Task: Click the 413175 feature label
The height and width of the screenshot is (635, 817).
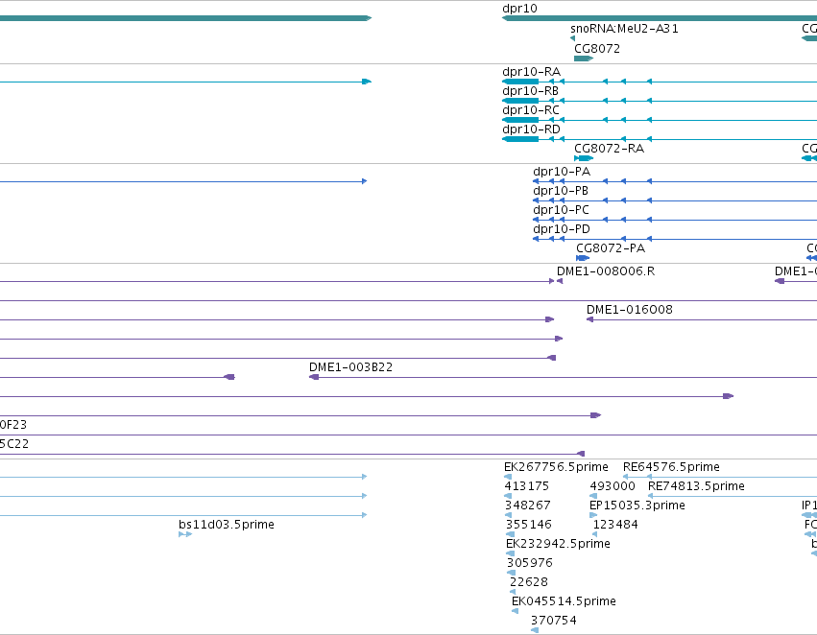Action: point(527,486)
